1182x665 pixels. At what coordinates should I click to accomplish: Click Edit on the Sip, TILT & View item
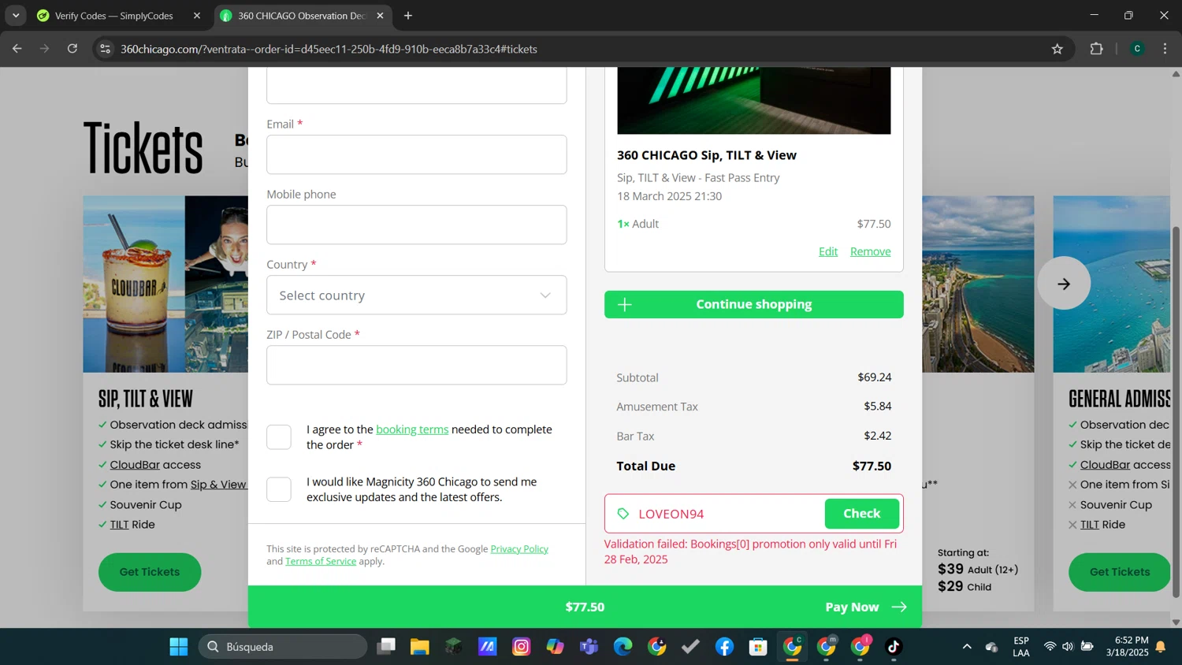828,251
